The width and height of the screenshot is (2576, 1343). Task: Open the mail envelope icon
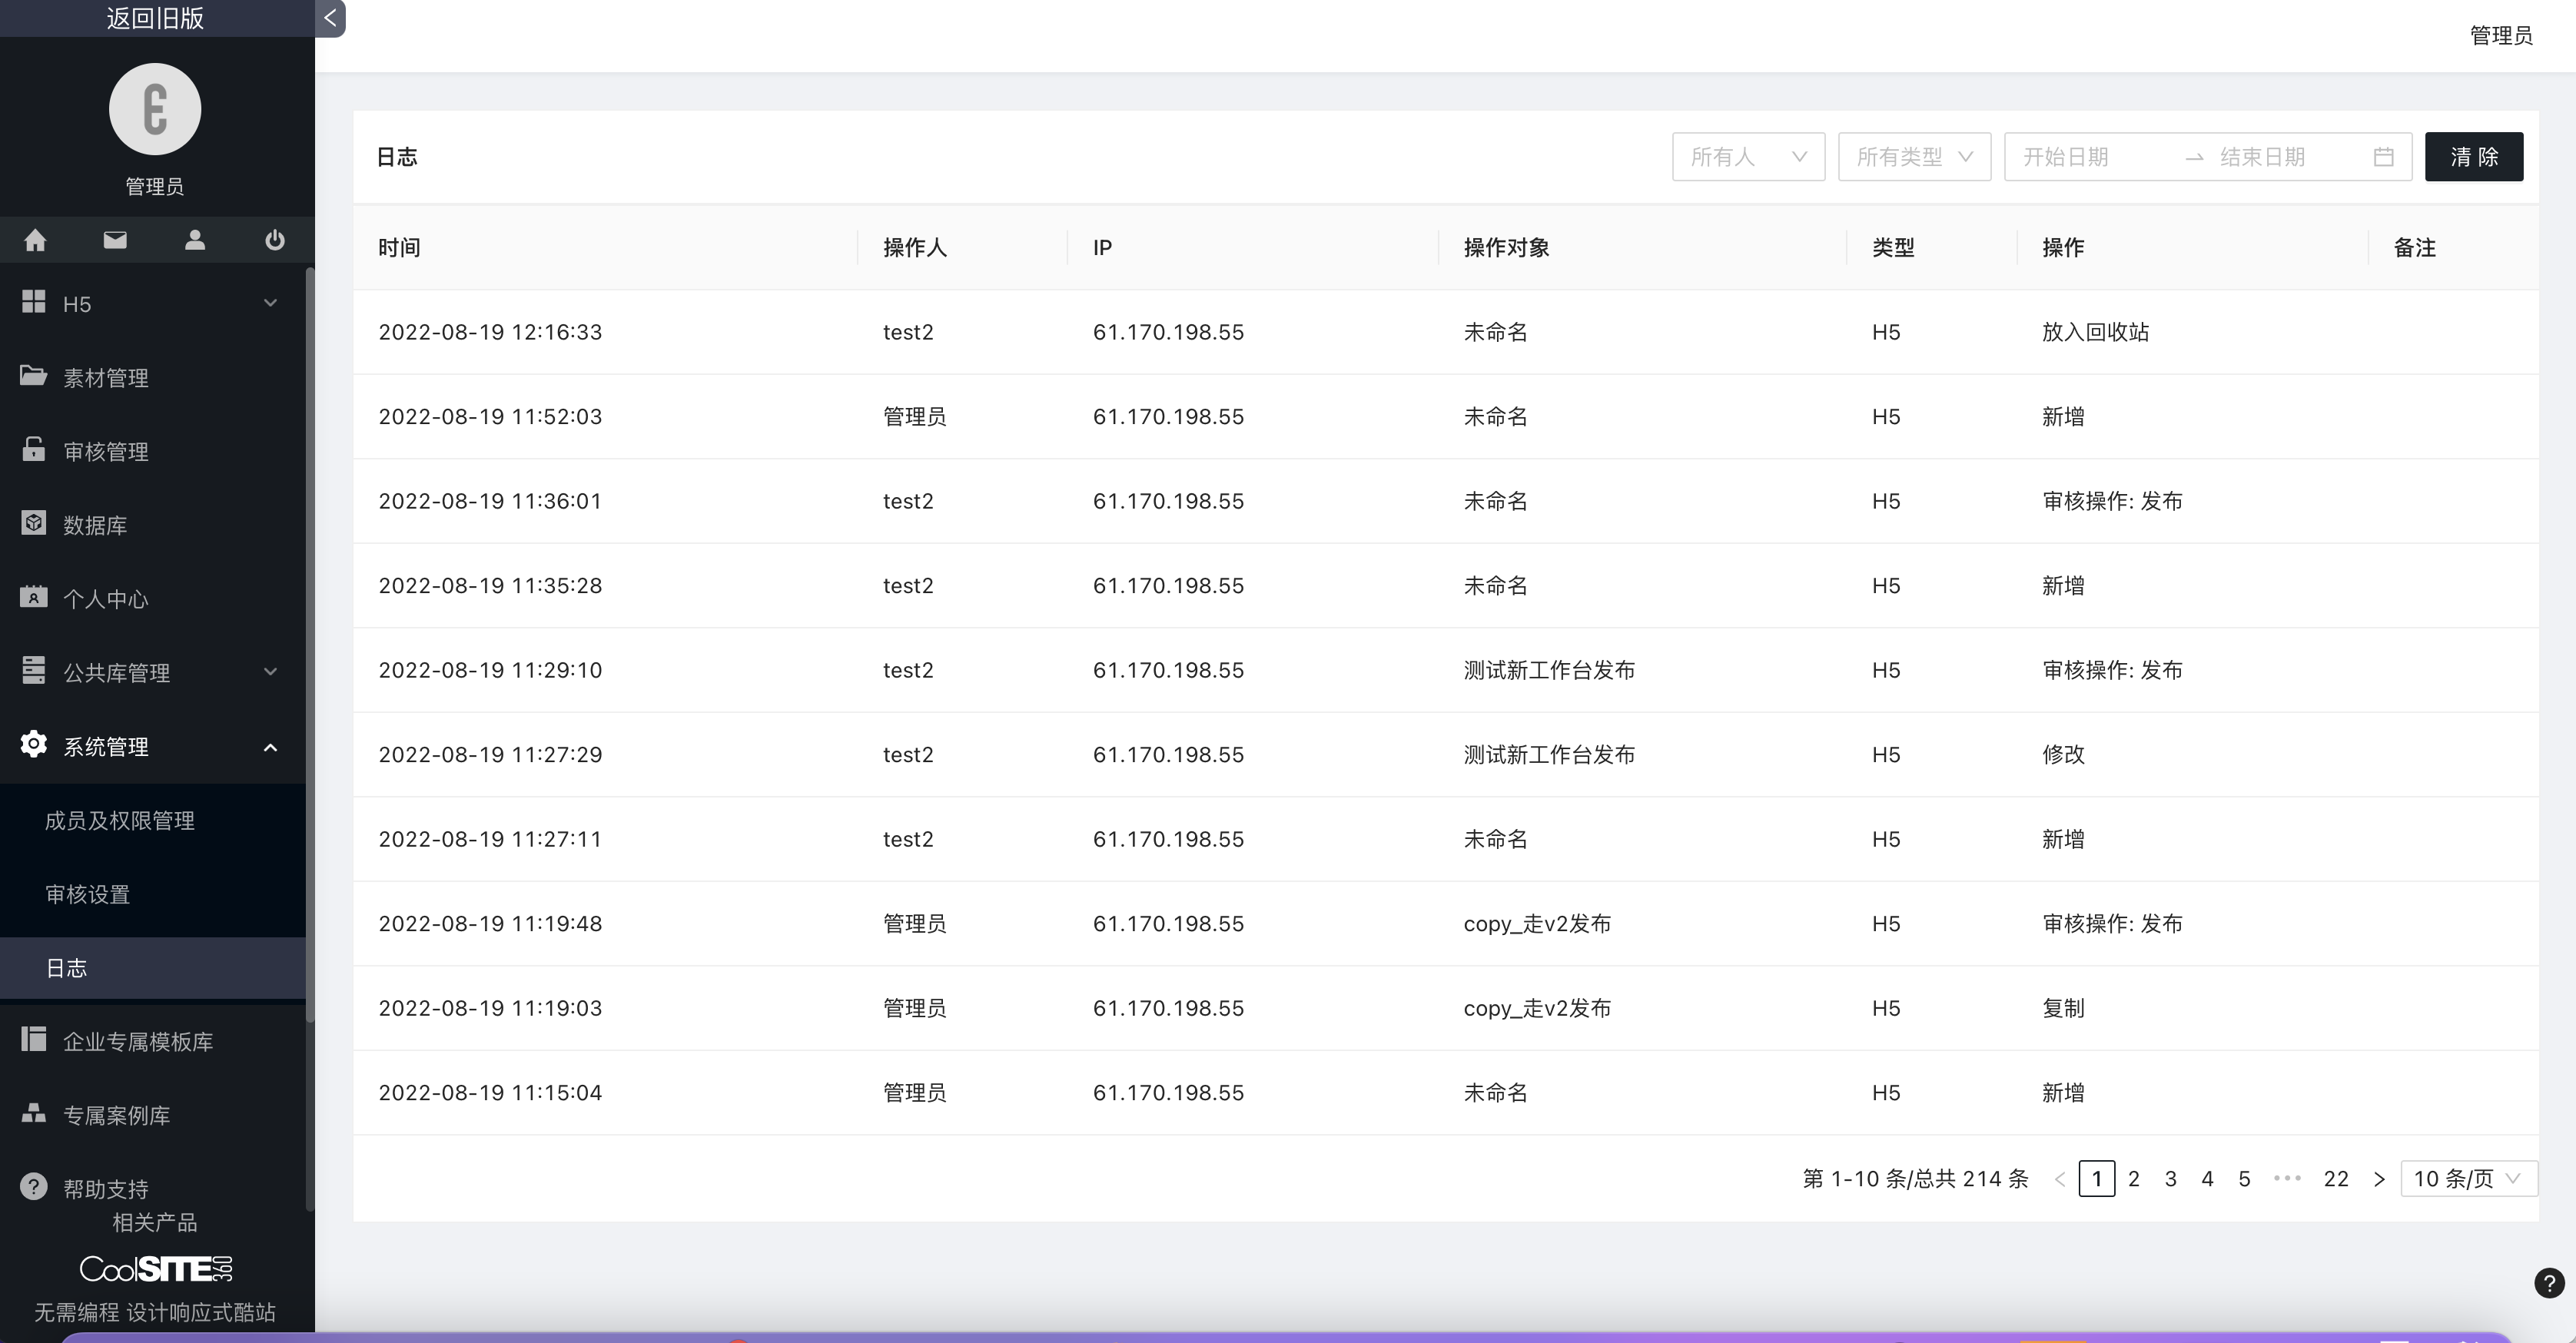[115, 240]
